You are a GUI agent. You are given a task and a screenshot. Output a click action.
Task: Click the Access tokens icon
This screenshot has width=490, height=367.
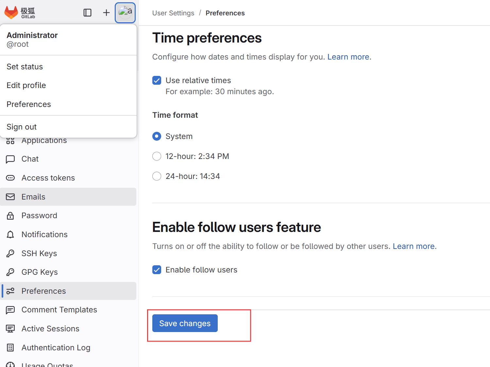[x=10, y=178]
